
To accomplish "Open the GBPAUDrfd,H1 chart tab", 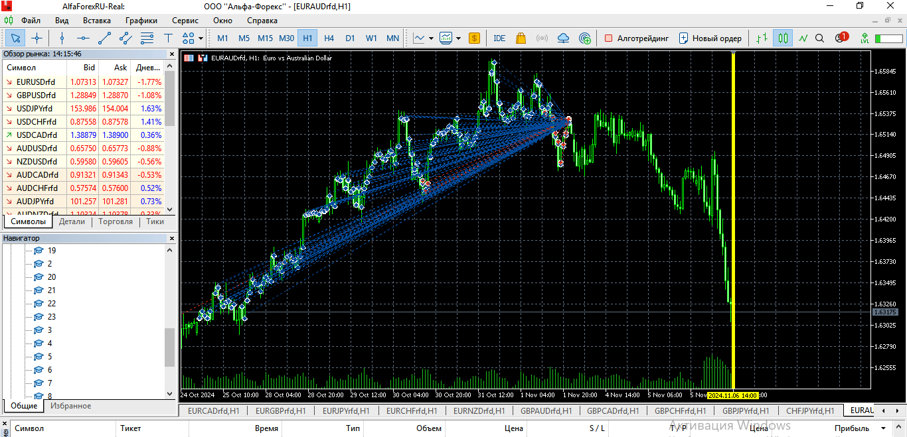I will (x=546, y=411).
